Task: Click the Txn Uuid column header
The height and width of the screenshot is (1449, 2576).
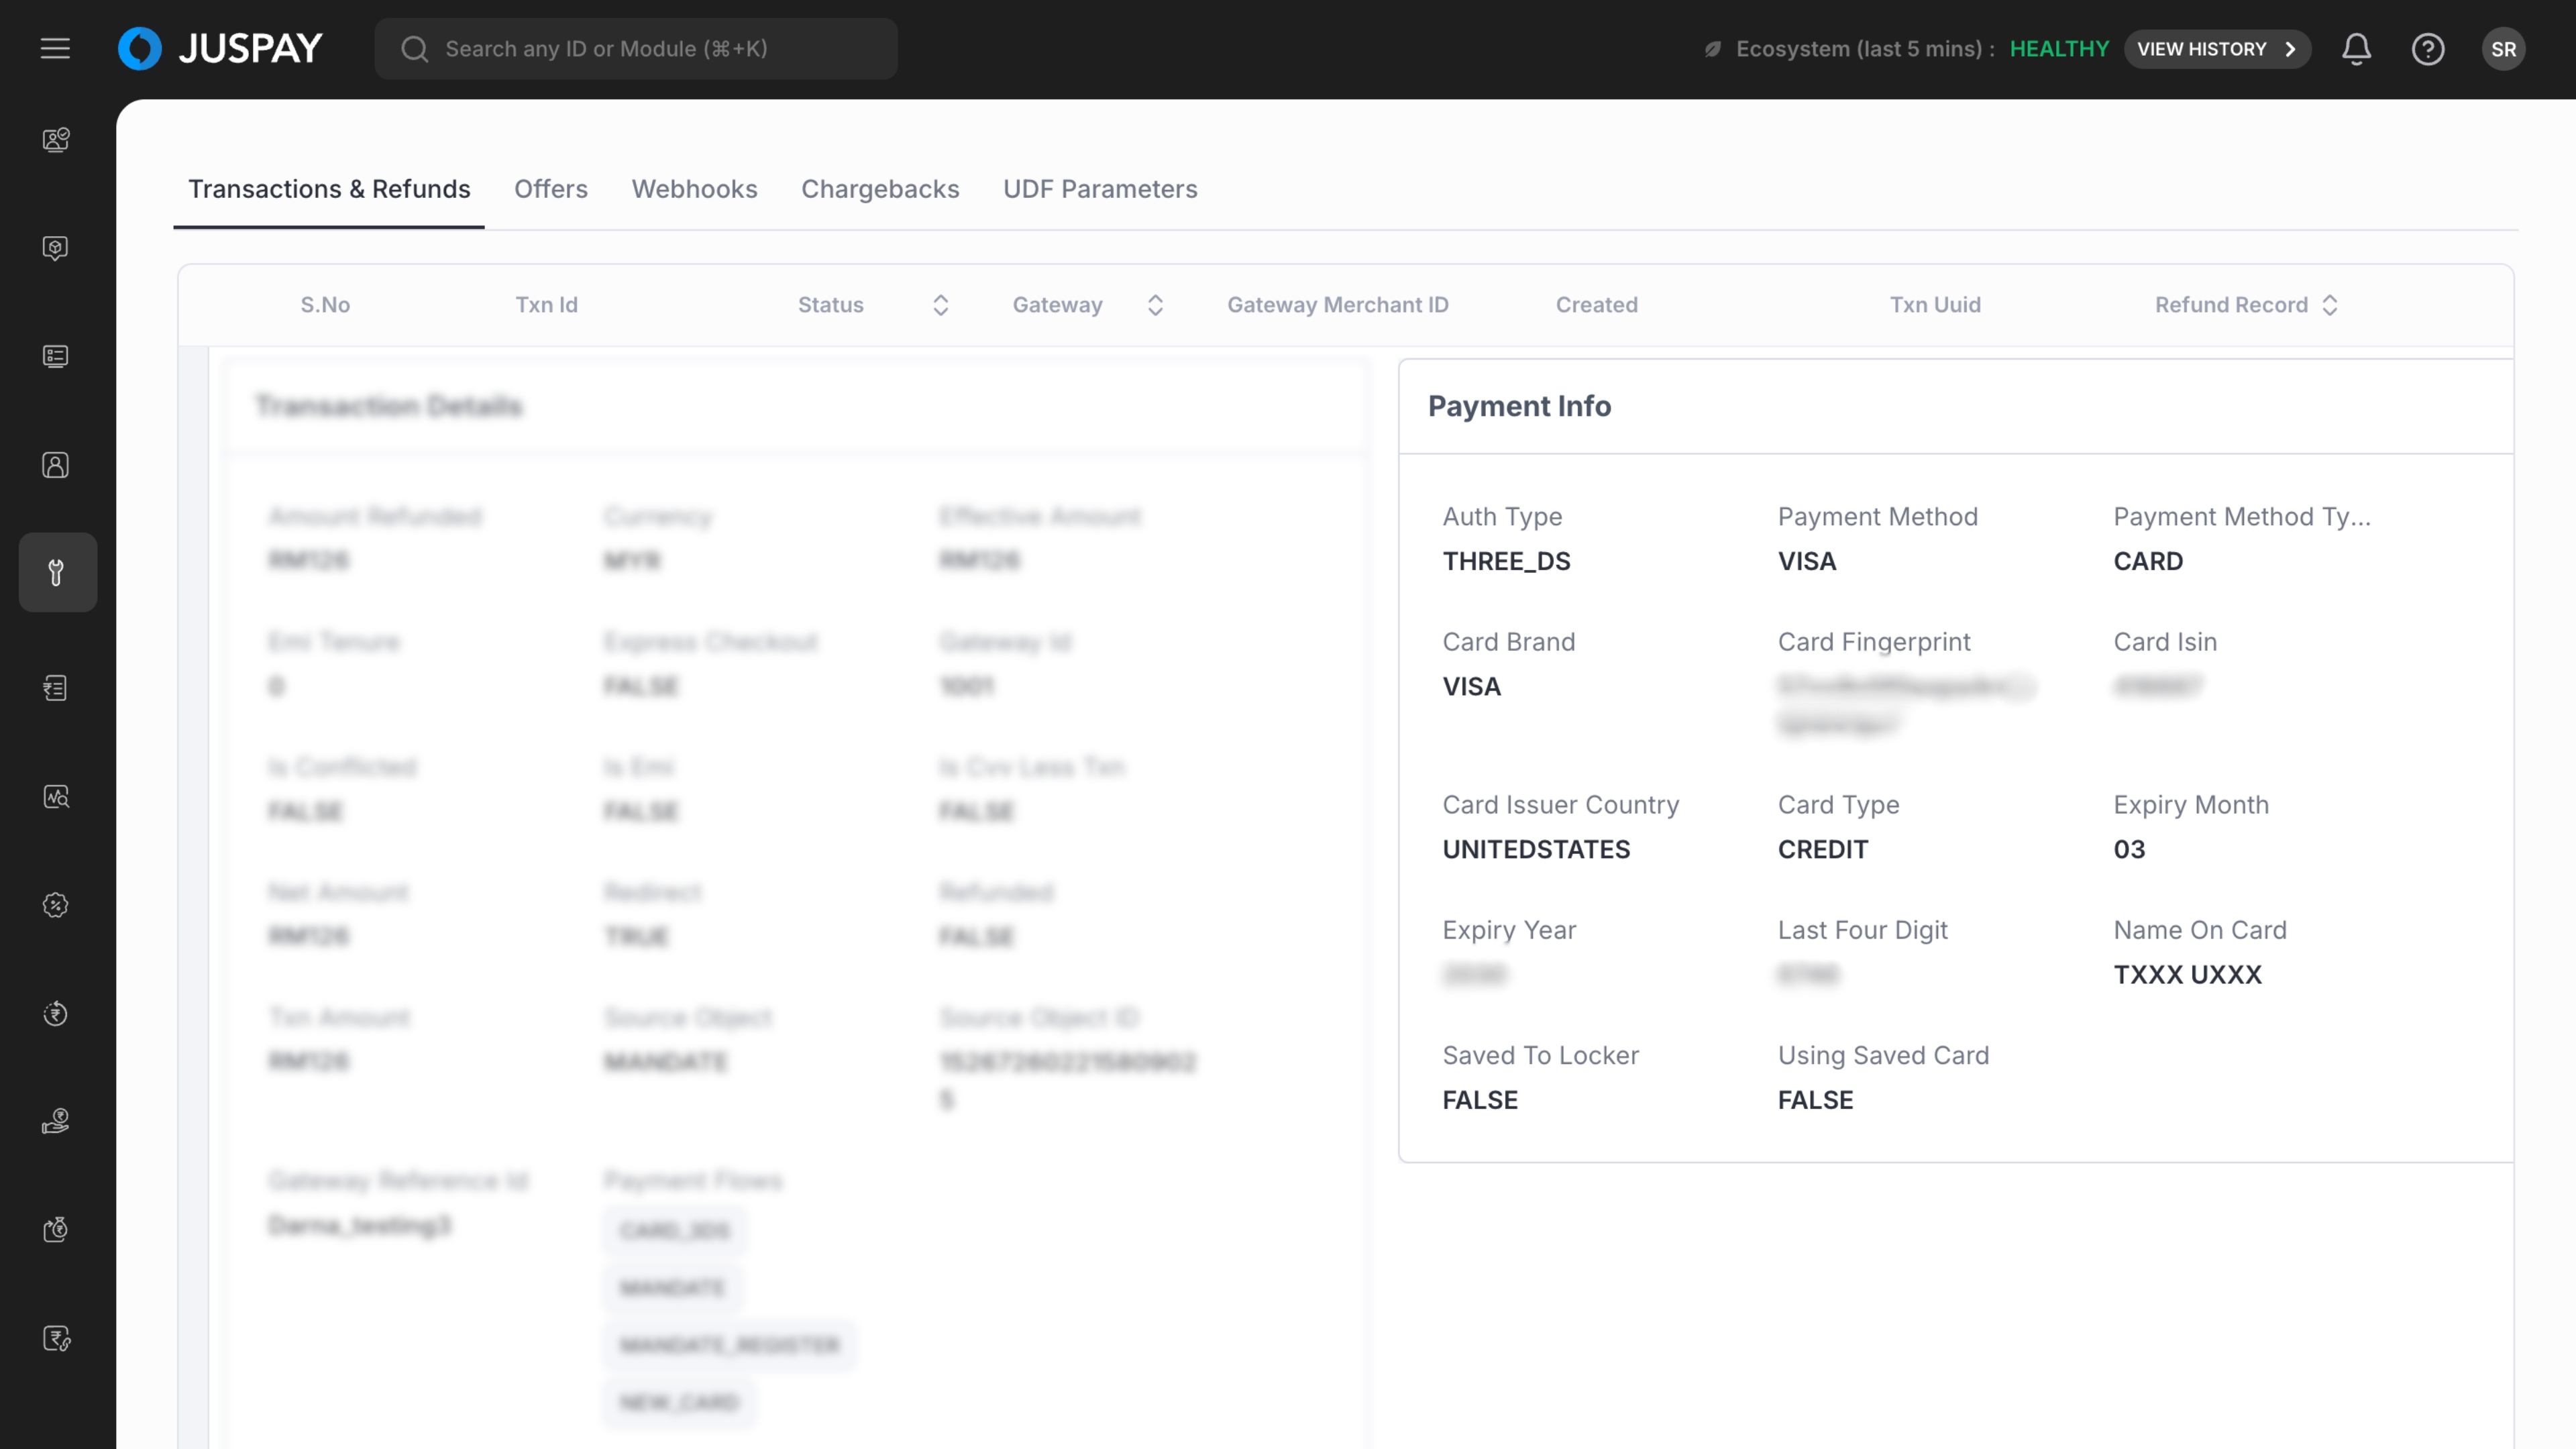Action: (1935, 305)
